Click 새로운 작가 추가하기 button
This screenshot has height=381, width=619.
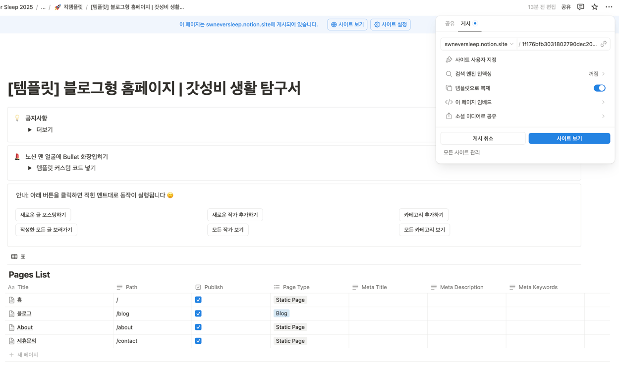click(235, 215)
